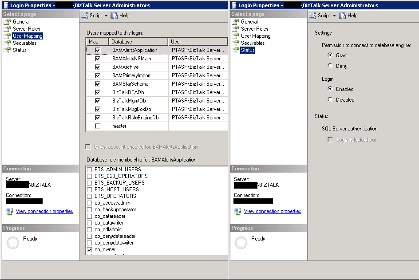Uncheck the db_owner role membership
Viewport: 419px width, 280px height.
click(x=90, y=250)
